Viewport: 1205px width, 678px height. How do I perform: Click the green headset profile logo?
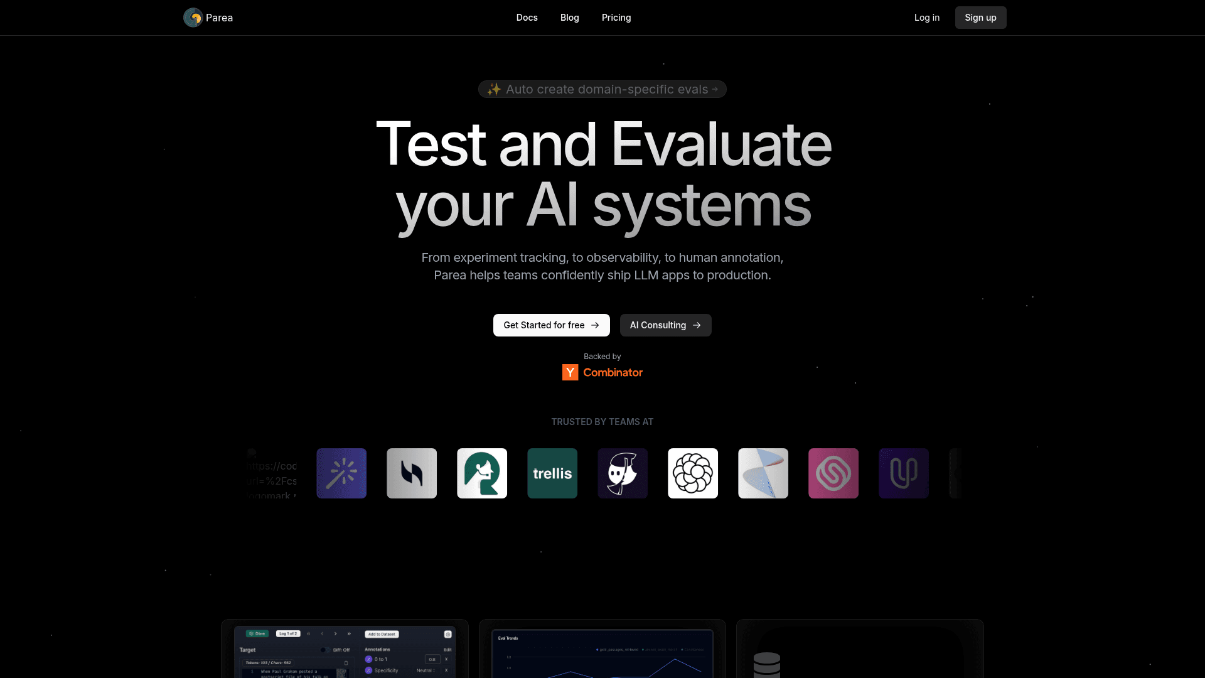pos(482,473)
